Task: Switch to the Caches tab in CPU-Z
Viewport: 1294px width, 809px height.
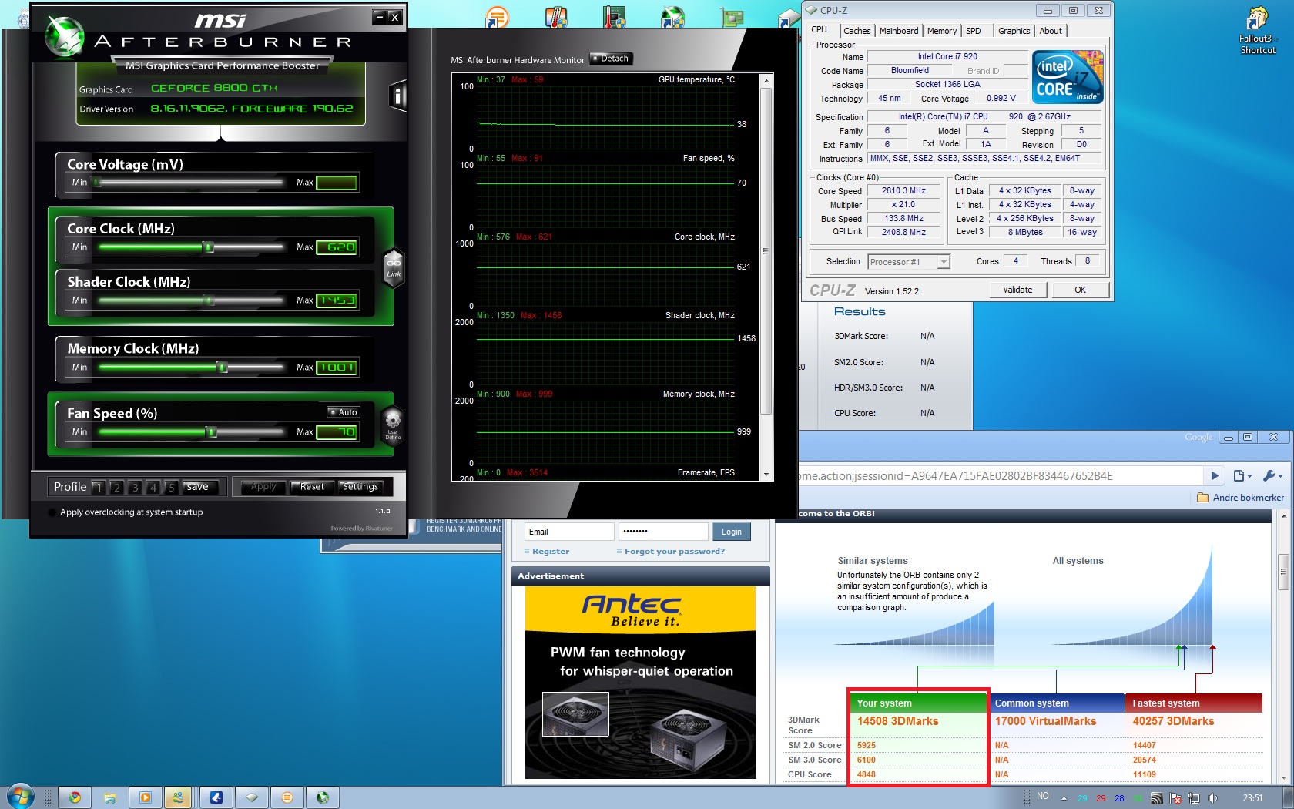Action: point(857,31)
